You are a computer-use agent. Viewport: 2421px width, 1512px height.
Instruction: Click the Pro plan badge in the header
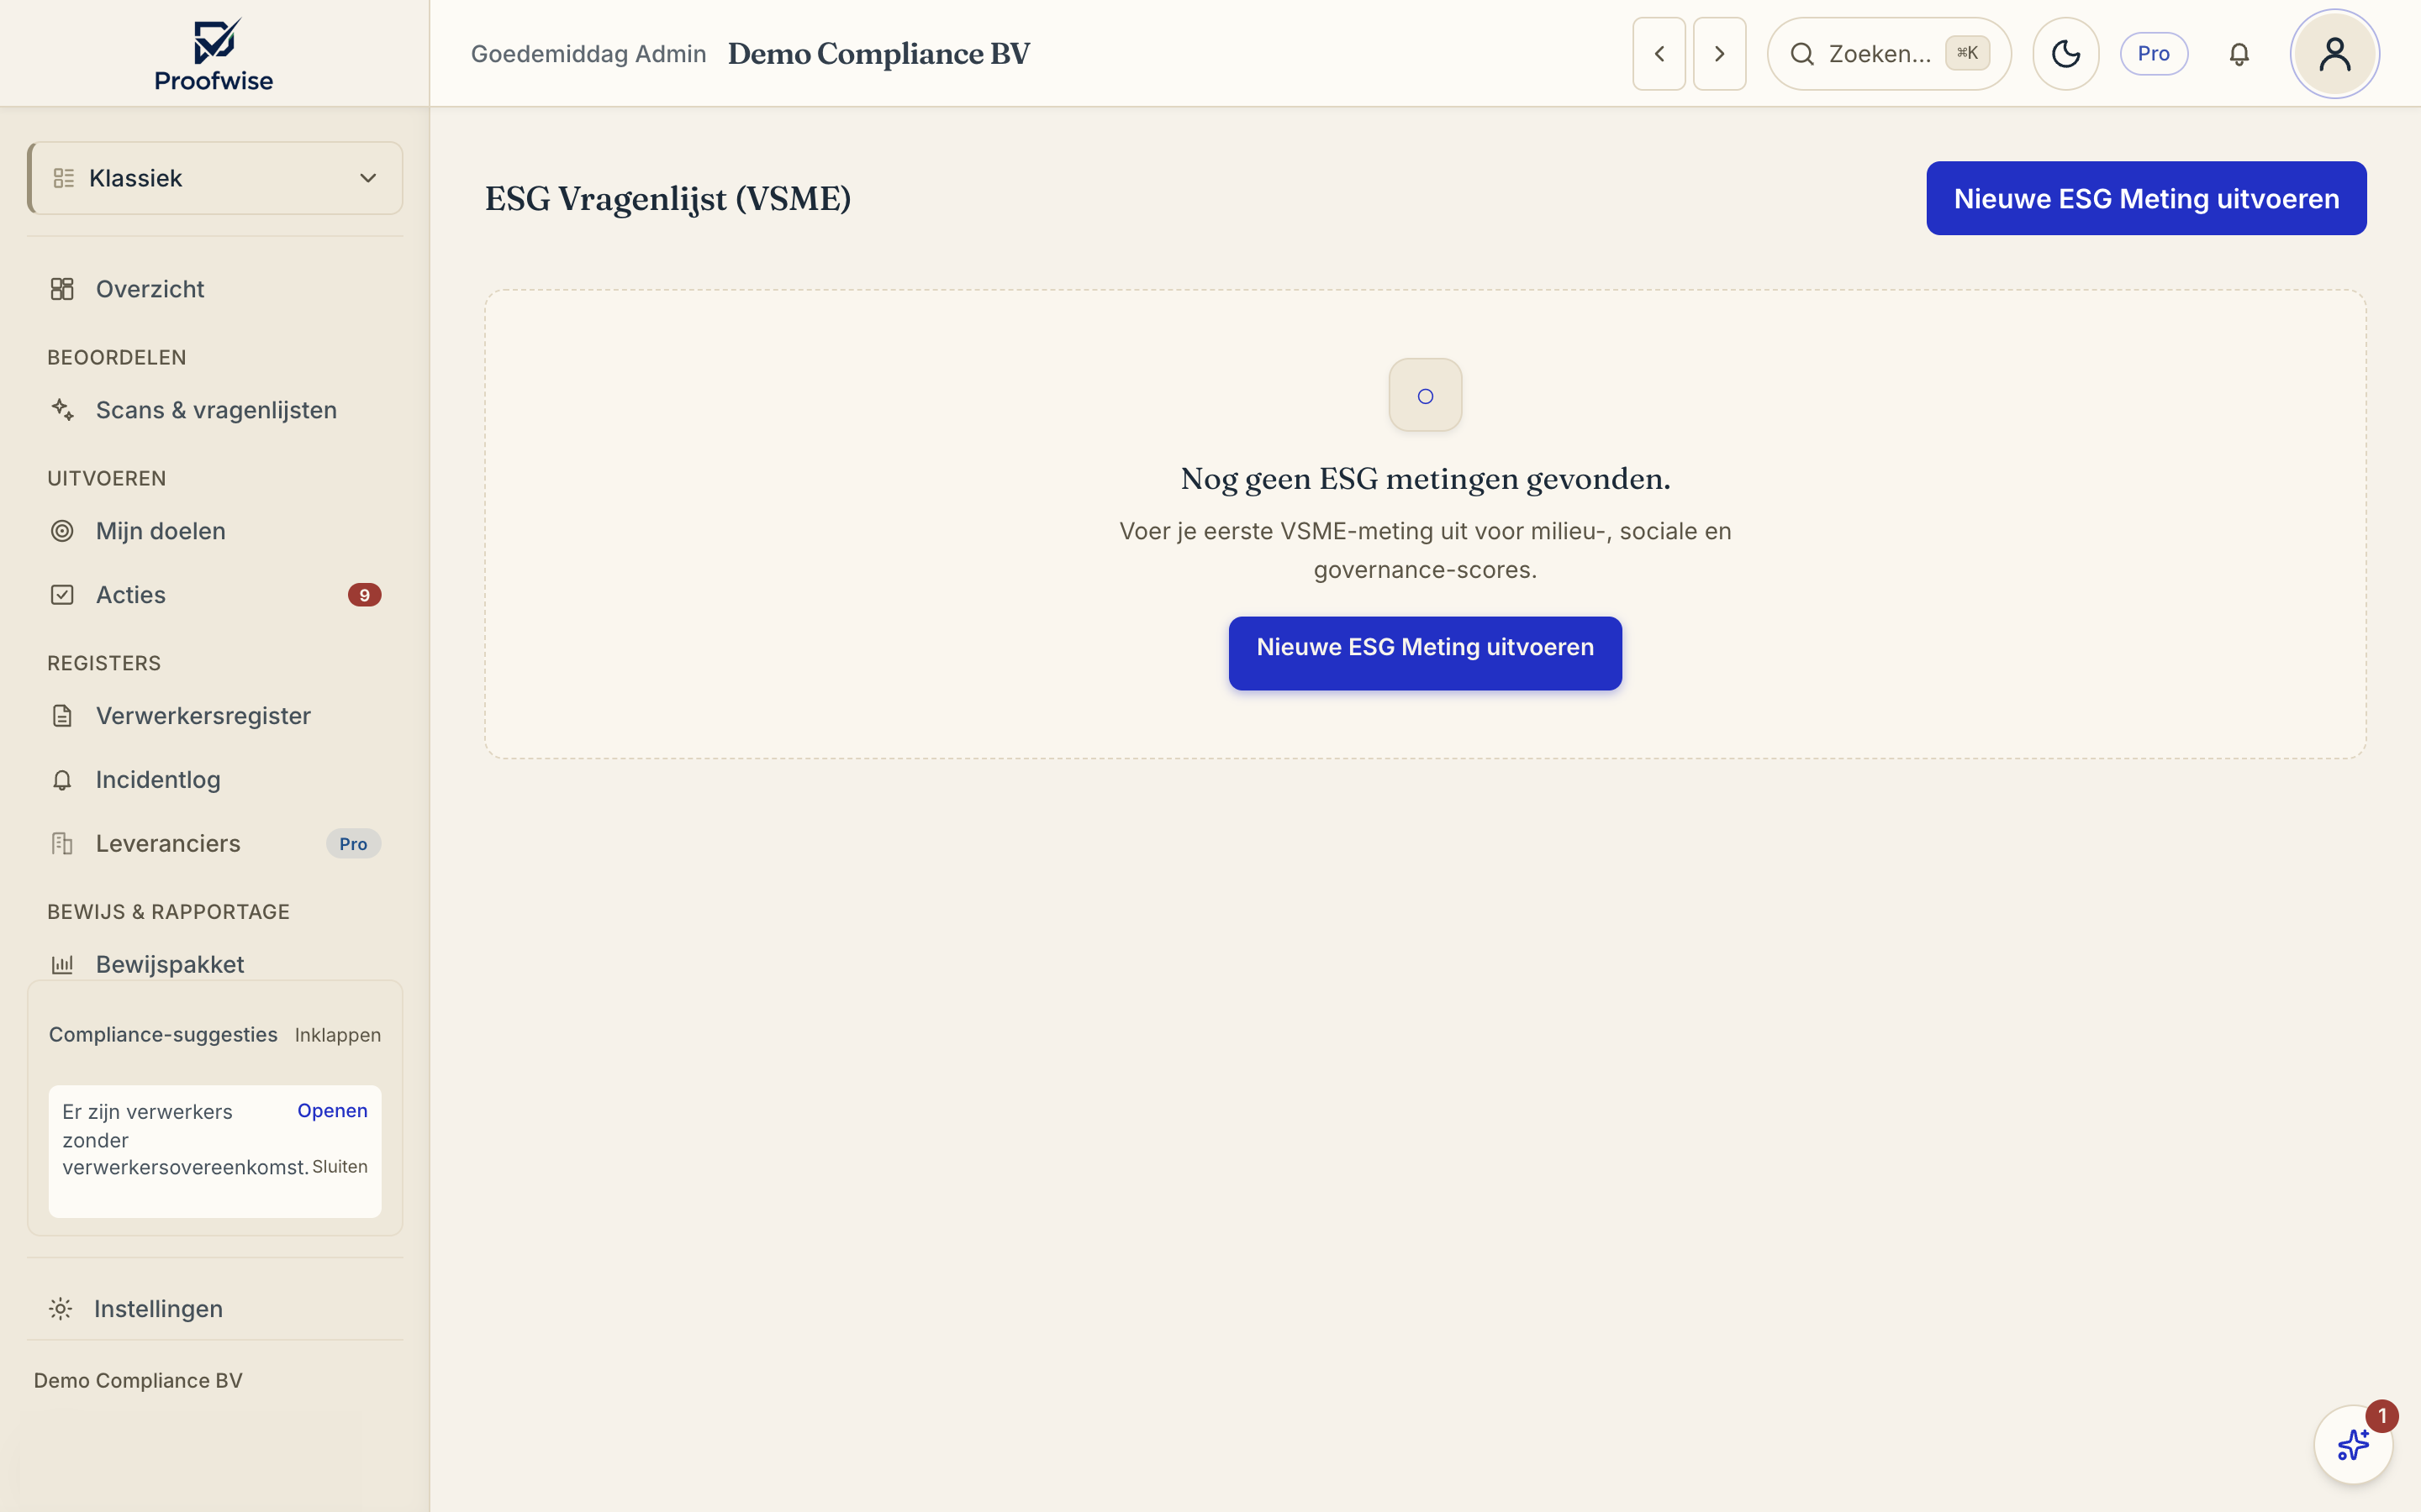[2154, 54]
